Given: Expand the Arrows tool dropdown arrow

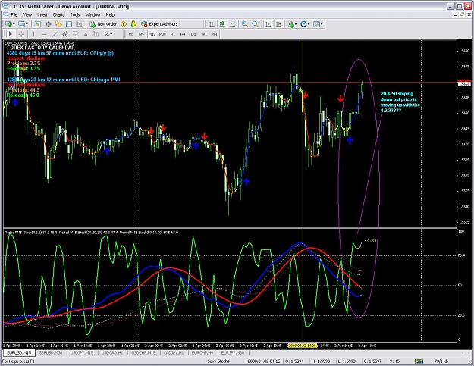Looking at the screenshot, I should [111, 34].
